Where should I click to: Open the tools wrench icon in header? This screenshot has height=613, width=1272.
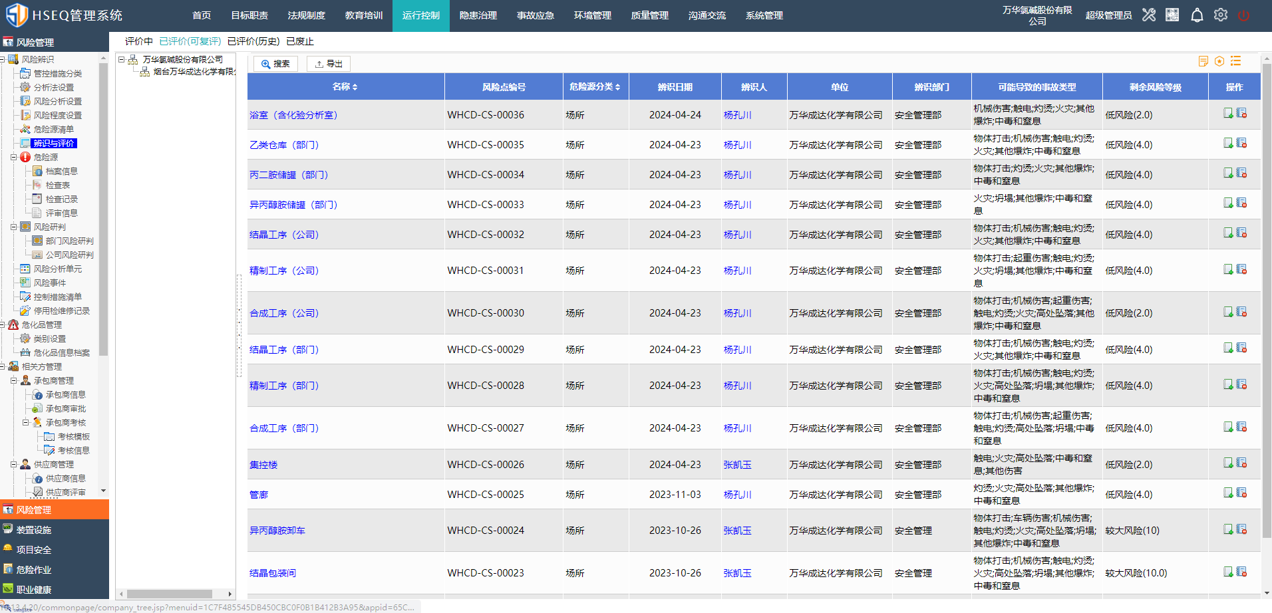click(x=1149, y=15)
